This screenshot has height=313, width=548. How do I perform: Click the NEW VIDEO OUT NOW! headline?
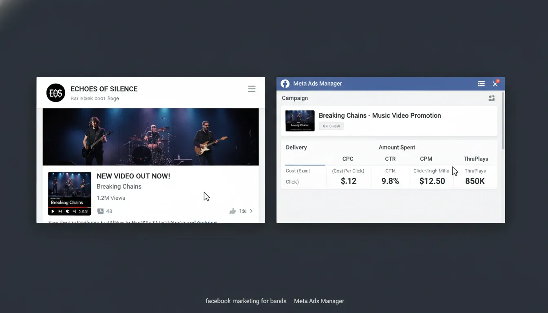133,176
